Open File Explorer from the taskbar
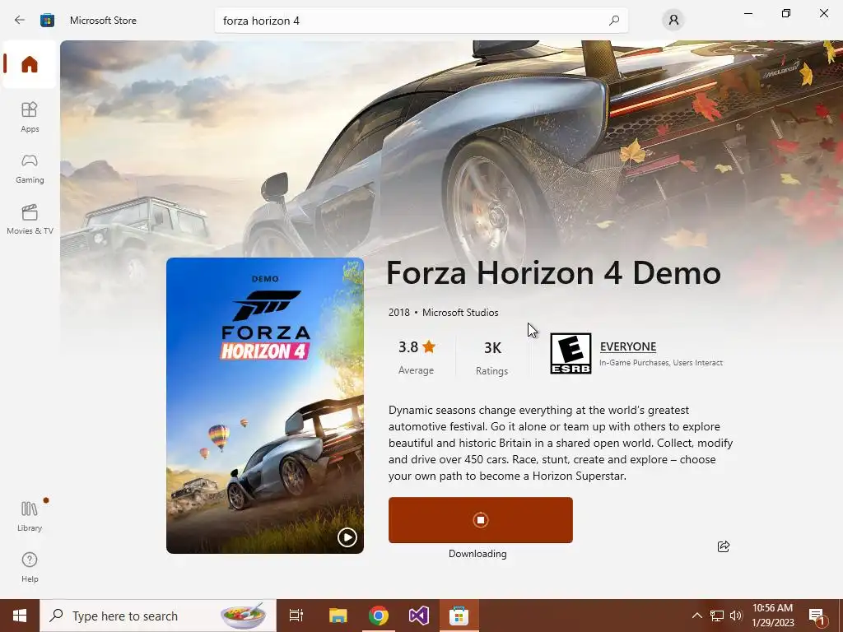The width and height of the screenshot is (843, 632). pyautogui.click(x=338, y=616)
